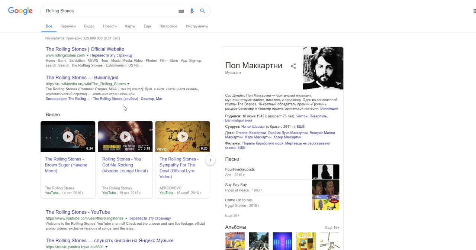Open the Ещё menu
Viewport: 476px width, 250px height.
tap(147, 26)
